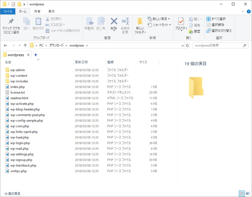252x197 pixels.
Task: Close the wordpress folder tab
Action: click(28, 55)
